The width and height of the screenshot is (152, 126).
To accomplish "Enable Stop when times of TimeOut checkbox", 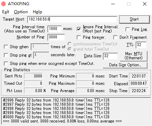I will tap(6, 47).
